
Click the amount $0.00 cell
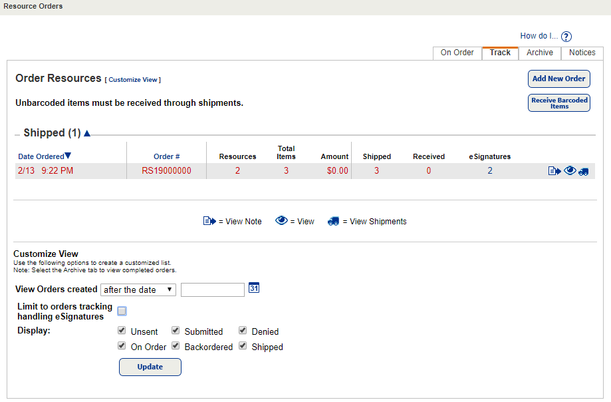click(x=338, y=171)
